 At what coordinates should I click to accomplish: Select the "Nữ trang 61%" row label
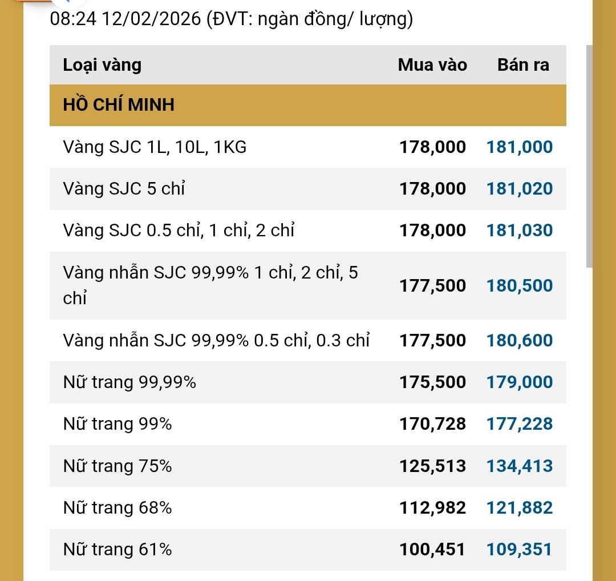(117, 550)
